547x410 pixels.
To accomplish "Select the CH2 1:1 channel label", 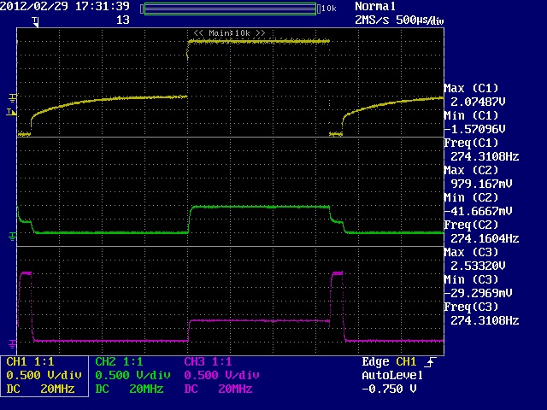I will click(x=119, y=361).
